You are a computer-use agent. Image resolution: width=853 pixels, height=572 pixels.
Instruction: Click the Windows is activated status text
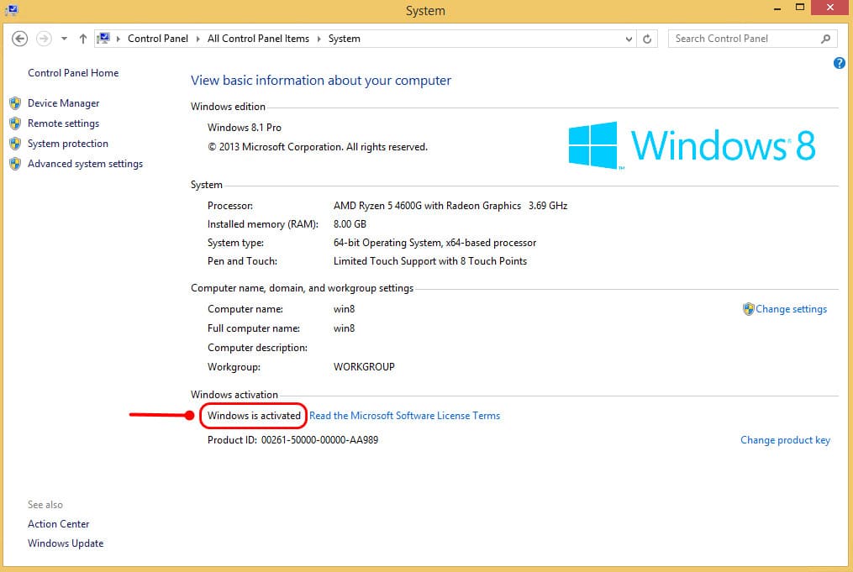pos(254,416)
